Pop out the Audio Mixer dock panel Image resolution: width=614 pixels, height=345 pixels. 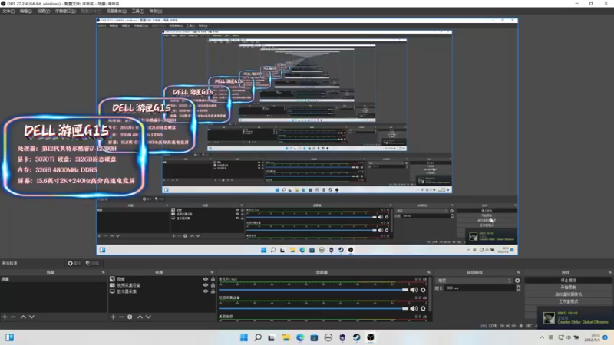[429, 272]
